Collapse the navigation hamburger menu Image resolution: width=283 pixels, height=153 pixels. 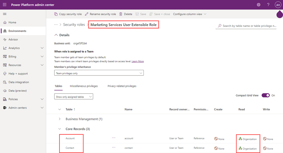[5, 14]
